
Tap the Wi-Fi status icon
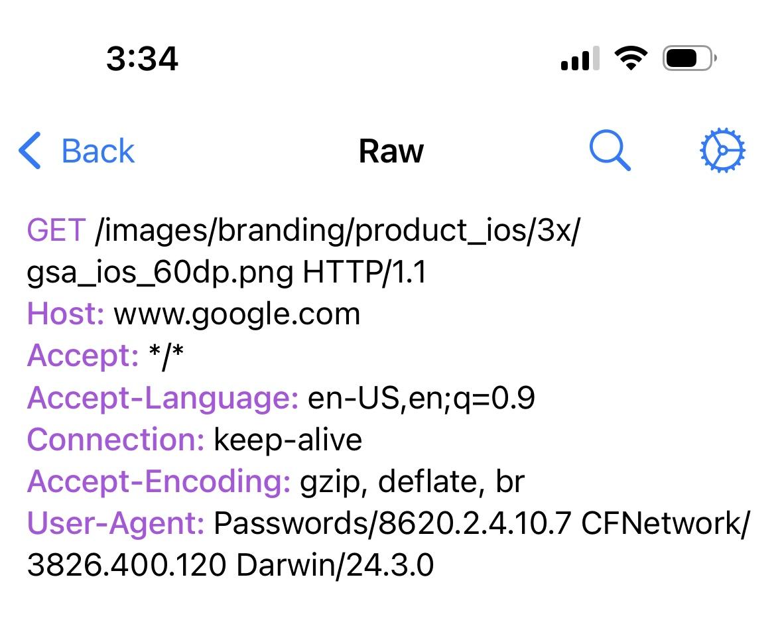(631, 58)
